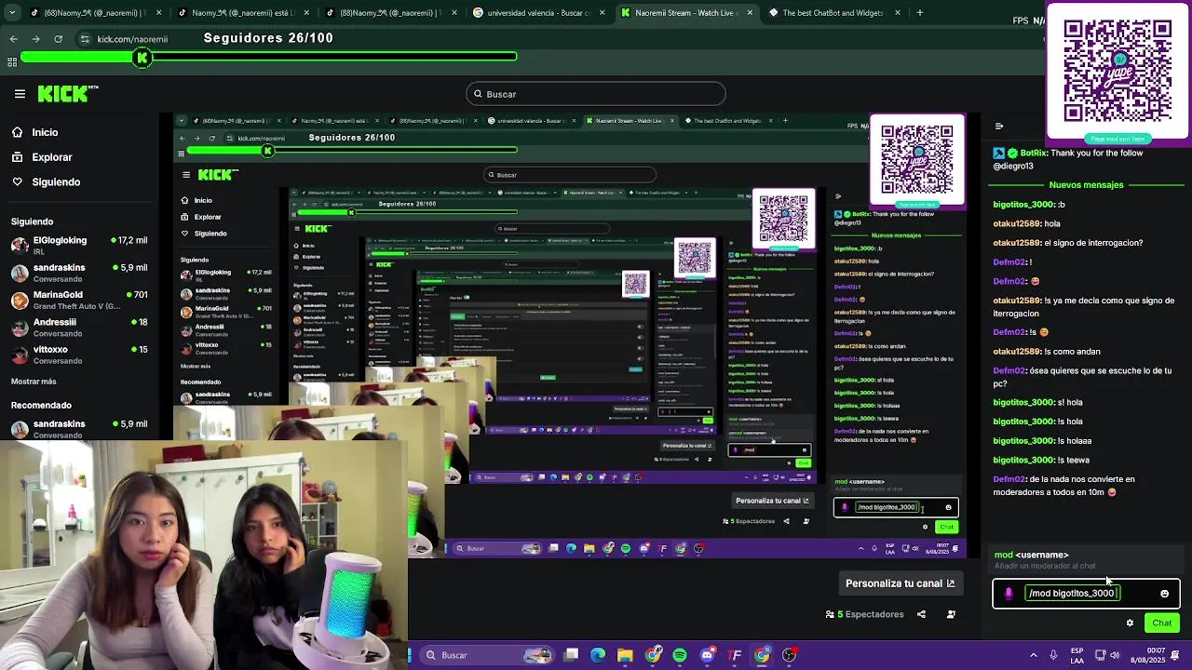This screenshot has width=1192, height=670.
Task: Open Spotify from the taskbar
Action: point(680,655)
